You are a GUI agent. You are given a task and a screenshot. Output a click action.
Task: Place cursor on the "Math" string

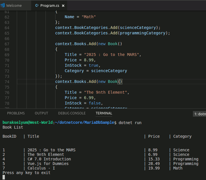[x=89, y=17]
